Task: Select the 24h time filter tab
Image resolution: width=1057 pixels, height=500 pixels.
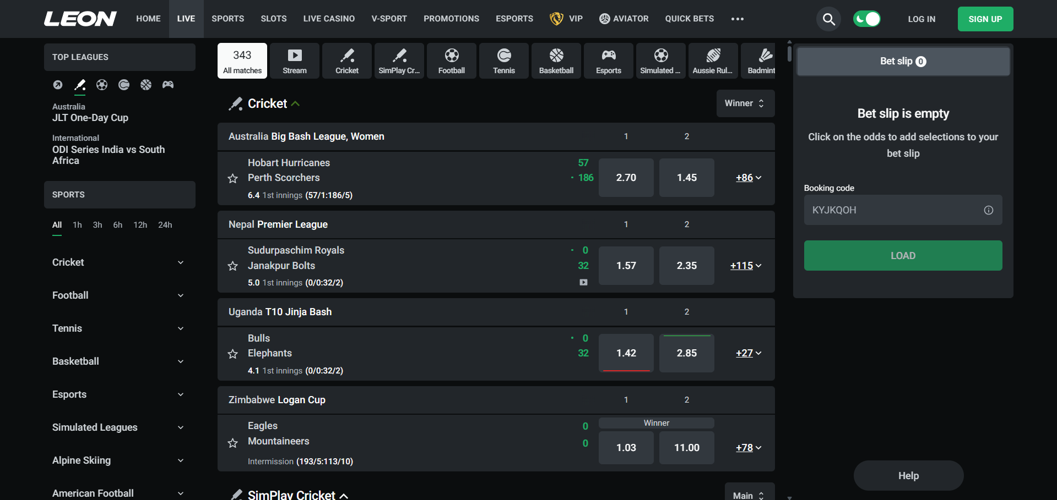Action: point(165,224)
